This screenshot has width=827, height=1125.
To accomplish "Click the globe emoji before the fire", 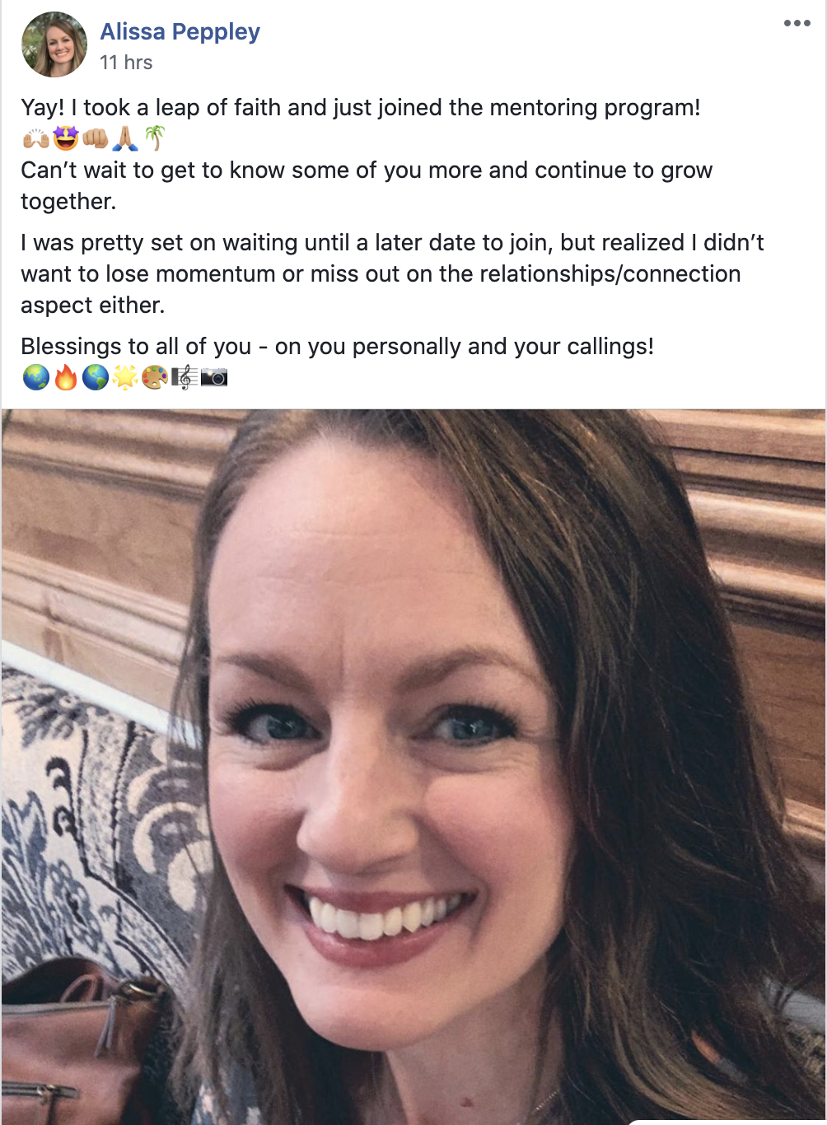I will [35, 377].
